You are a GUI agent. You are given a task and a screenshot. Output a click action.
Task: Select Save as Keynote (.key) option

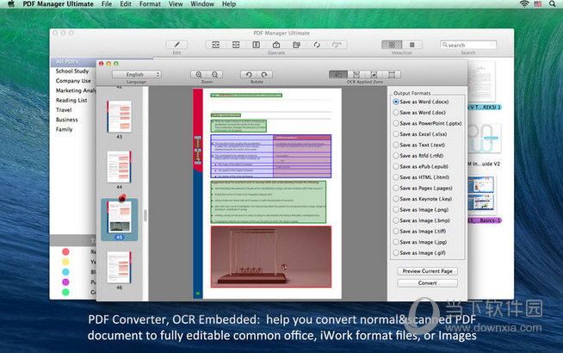pyautogui.click(x=422, y=199)
